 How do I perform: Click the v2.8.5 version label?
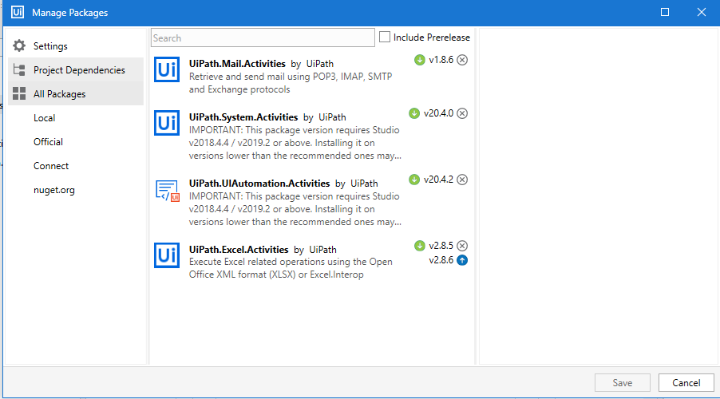(x=441, y=246)
